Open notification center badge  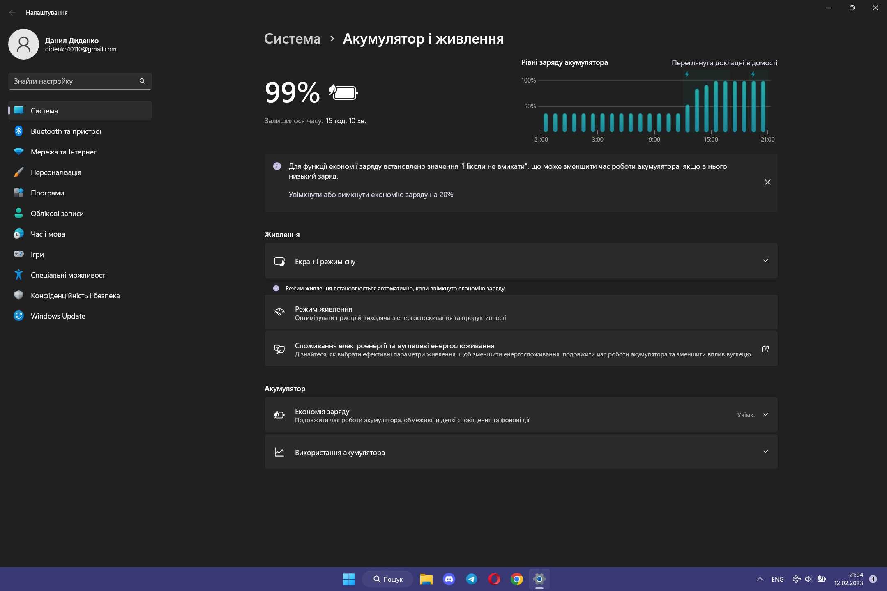click(x=873, y=579)
